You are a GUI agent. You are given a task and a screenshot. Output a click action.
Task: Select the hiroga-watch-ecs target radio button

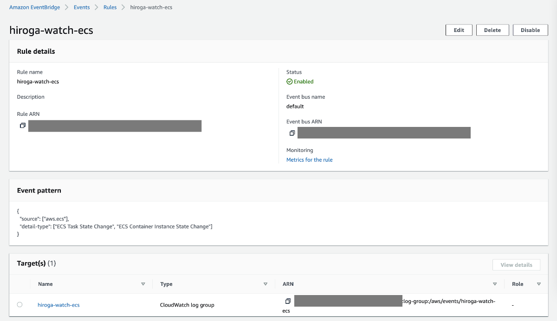pos(19,304)
